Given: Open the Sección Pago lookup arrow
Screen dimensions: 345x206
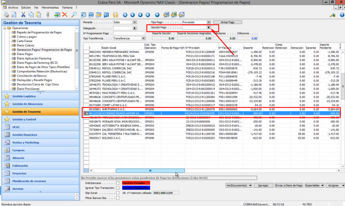Looking at the screenshot, I should [209, 27].
